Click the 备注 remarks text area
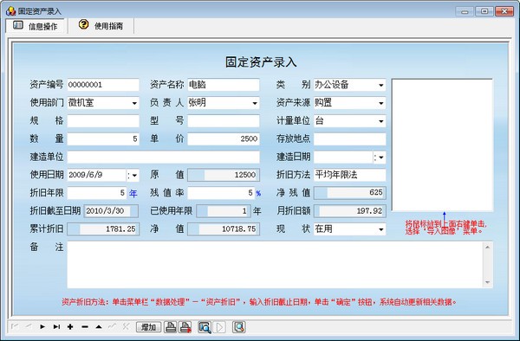The image size is (520, 341). pos(276,265)
